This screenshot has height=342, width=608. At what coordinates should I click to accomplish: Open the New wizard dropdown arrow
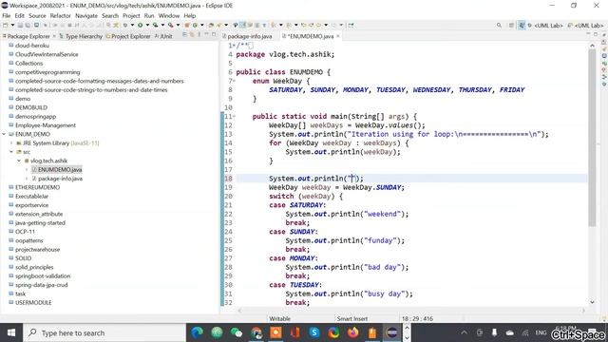[12, 26]
